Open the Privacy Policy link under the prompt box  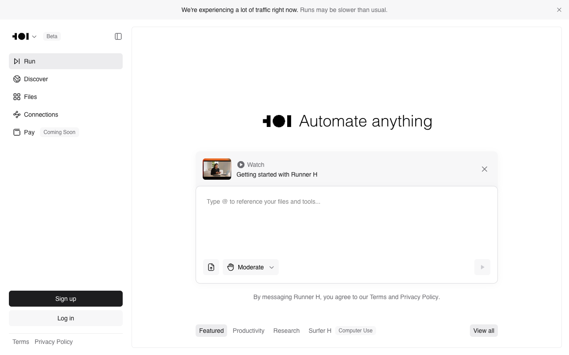pos(419,297)
